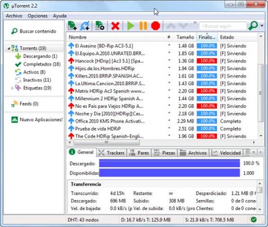The image size is (268, 227).
Task: Expand the toolbar overflow chevron
Action: click(195, 22)
